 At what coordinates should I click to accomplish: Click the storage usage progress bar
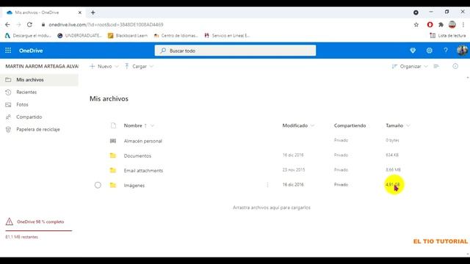click(39, 230)
